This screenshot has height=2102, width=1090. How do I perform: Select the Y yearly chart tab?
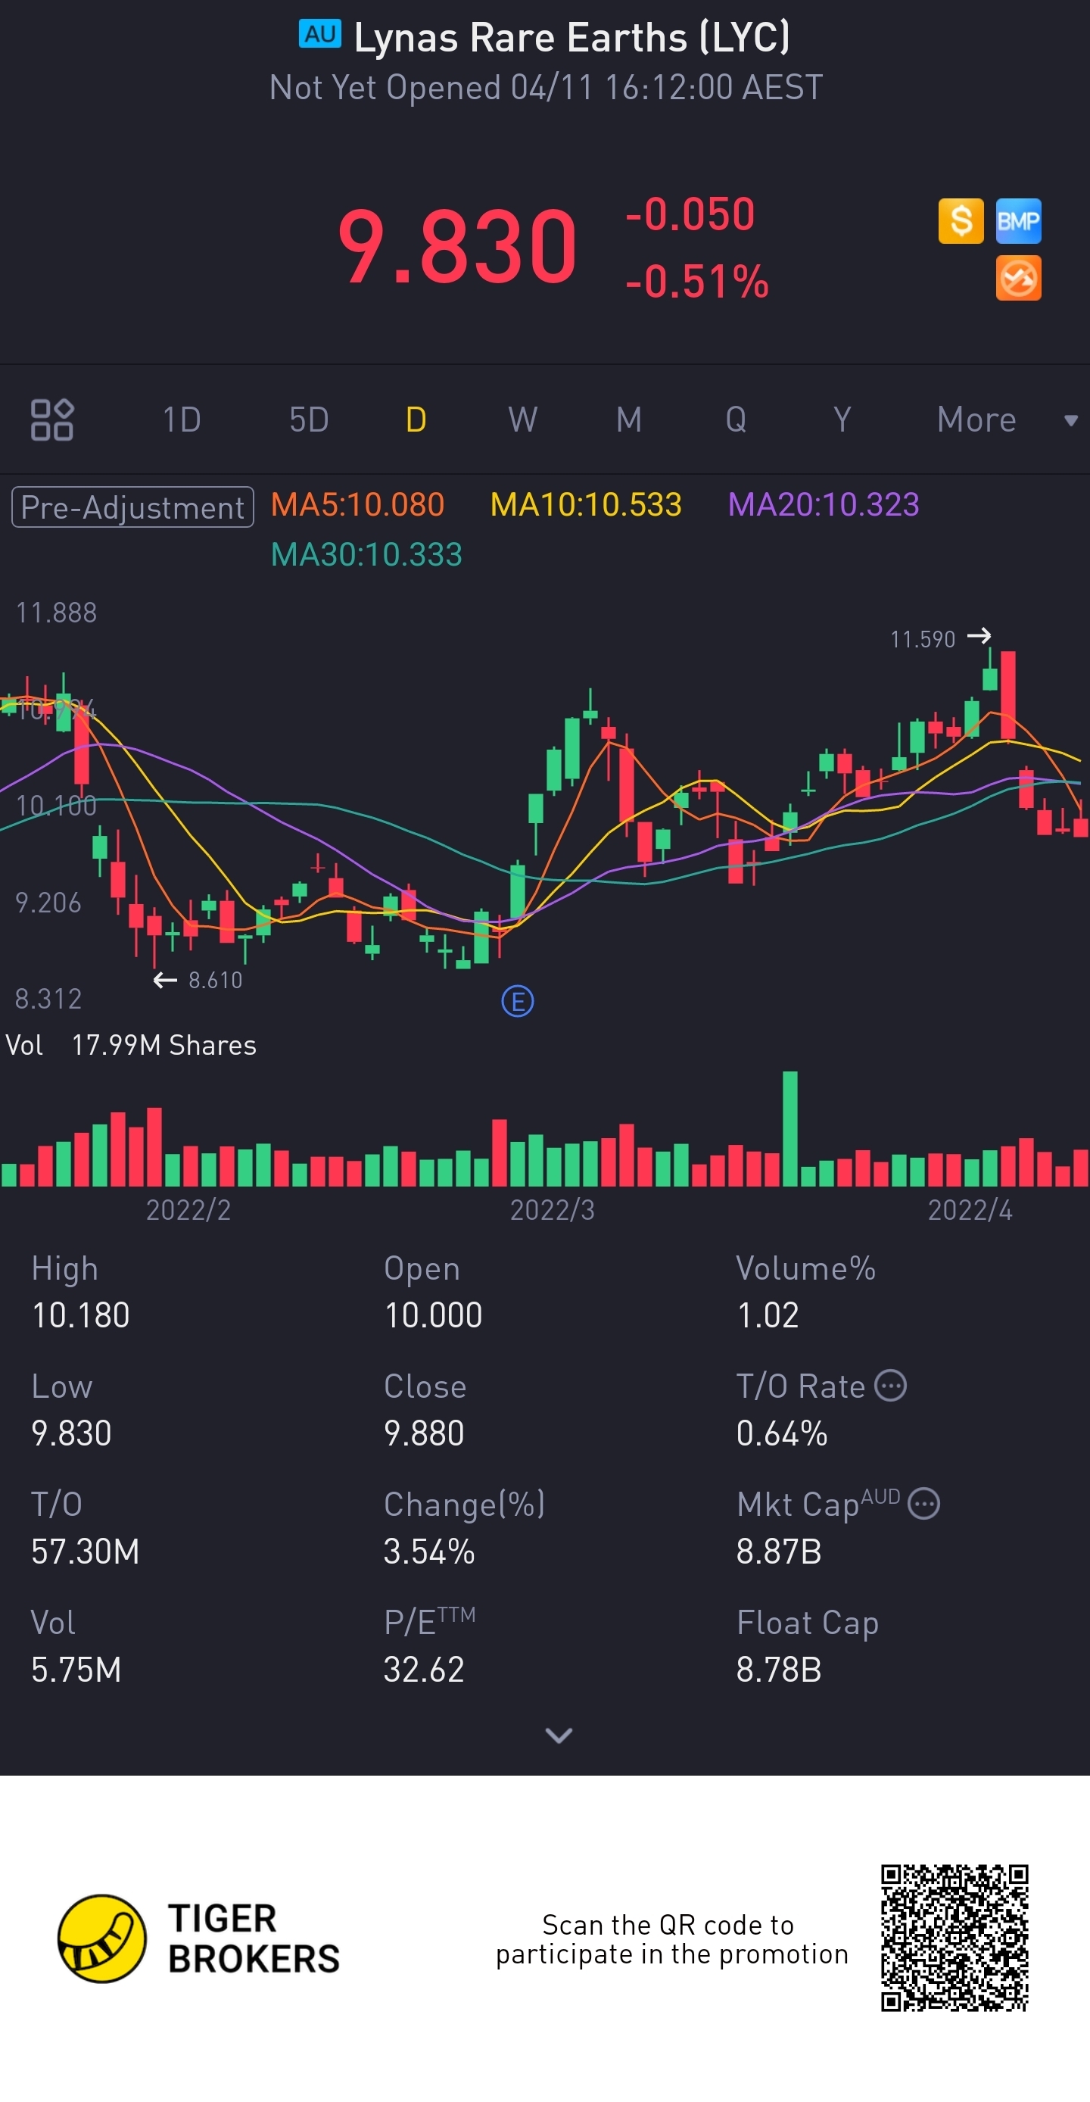pos(842,419)
